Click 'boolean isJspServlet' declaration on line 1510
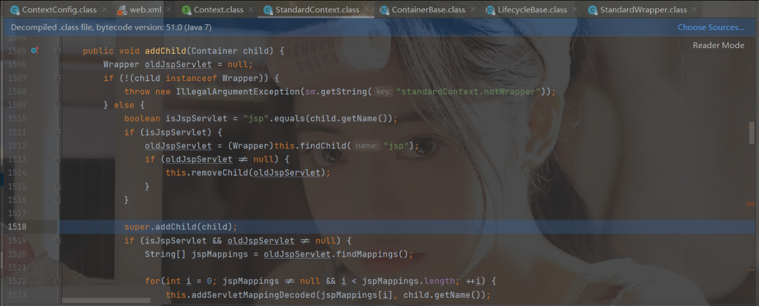759x306 pixels. click(178, 118)
